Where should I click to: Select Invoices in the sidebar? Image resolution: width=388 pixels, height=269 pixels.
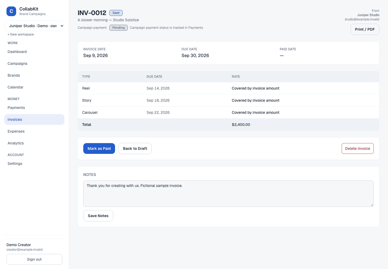[34, 119]
